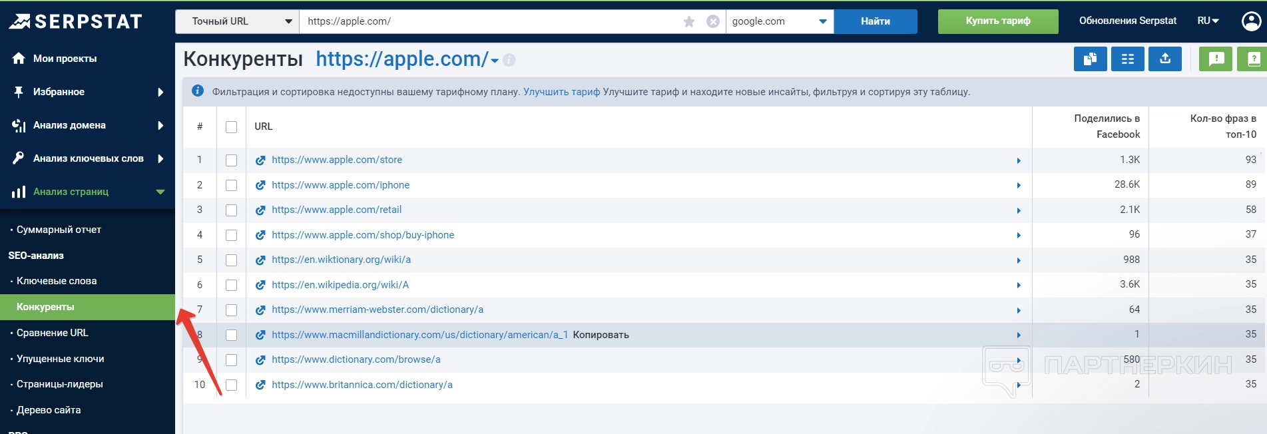Open Ключевые слова menu item

57,281
